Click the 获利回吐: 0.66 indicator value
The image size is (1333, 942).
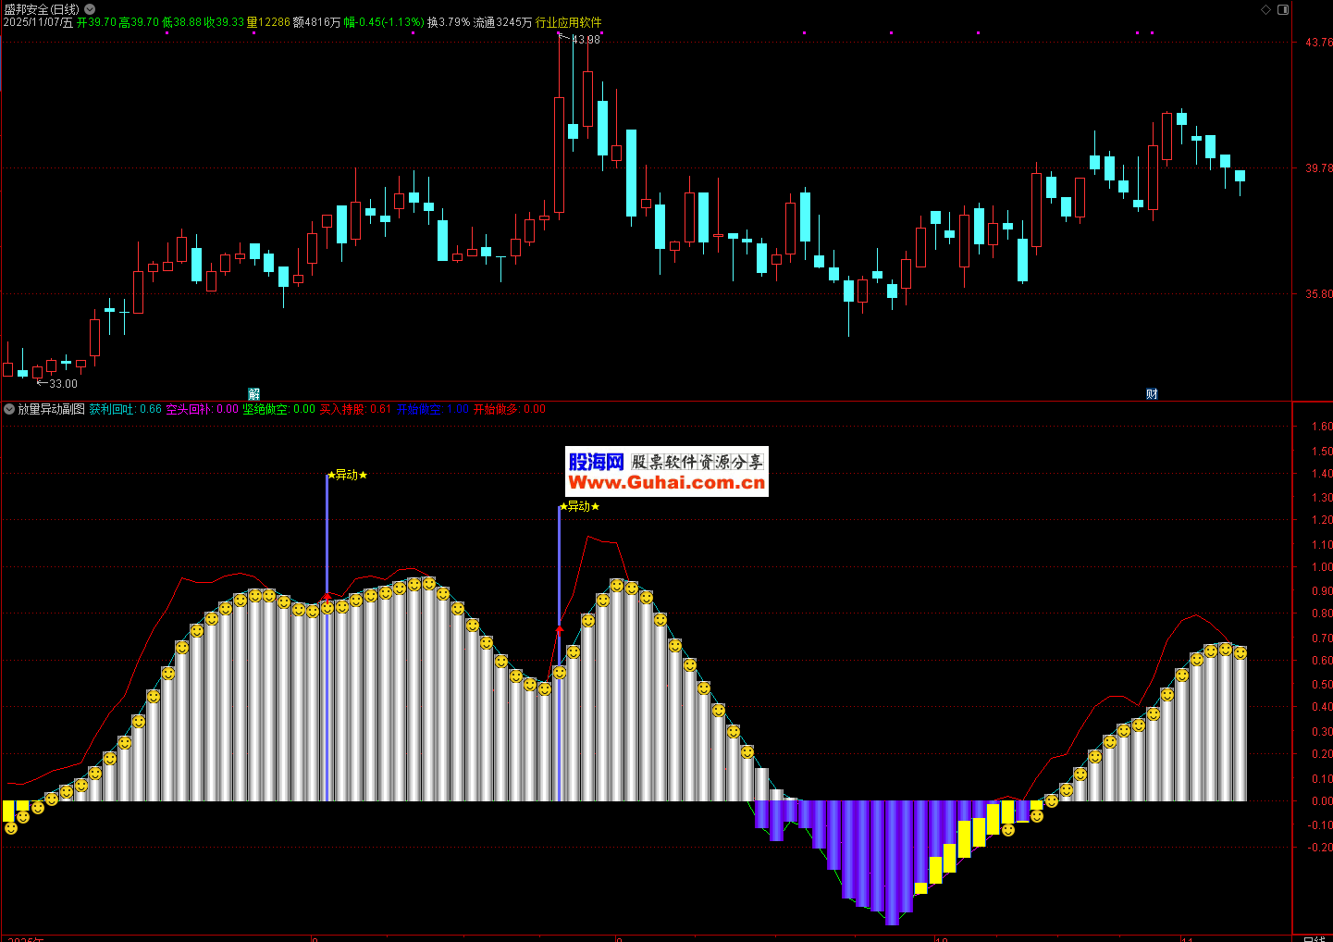[126, 409]
